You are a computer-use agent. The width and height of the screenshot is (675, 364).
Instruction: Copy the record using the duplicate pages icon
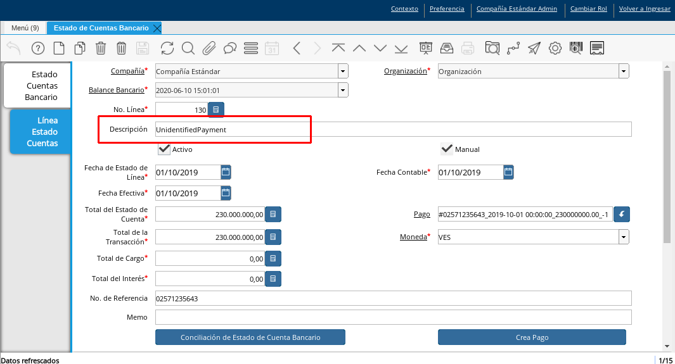coord(80,48)
